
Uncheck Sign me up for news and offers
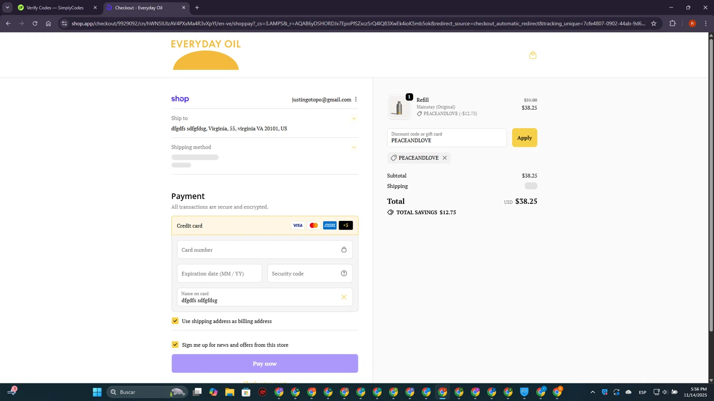coord(175,345)
